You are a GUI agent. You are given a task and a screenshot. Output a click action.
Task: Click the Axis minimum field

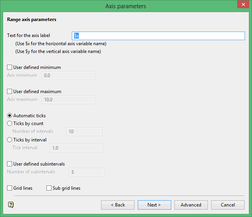(x=68, y=76)
